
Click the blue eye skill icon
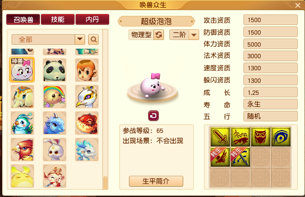(x=280, y=137)
